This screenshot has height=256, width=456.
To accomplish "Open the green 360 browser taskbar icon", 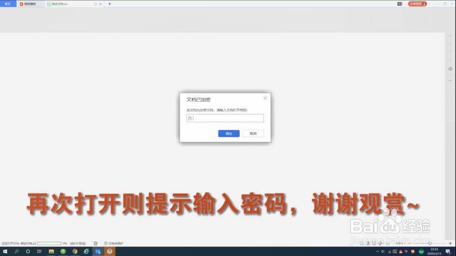I will [63, 251].
